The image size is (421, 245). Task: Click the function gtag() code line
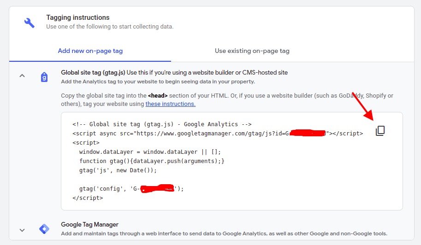(152, 161)
